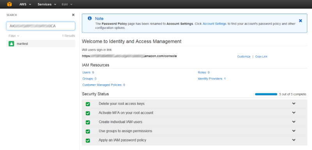
Task: Expand Create individual IAM users chevron
Action: pos(294,122)
